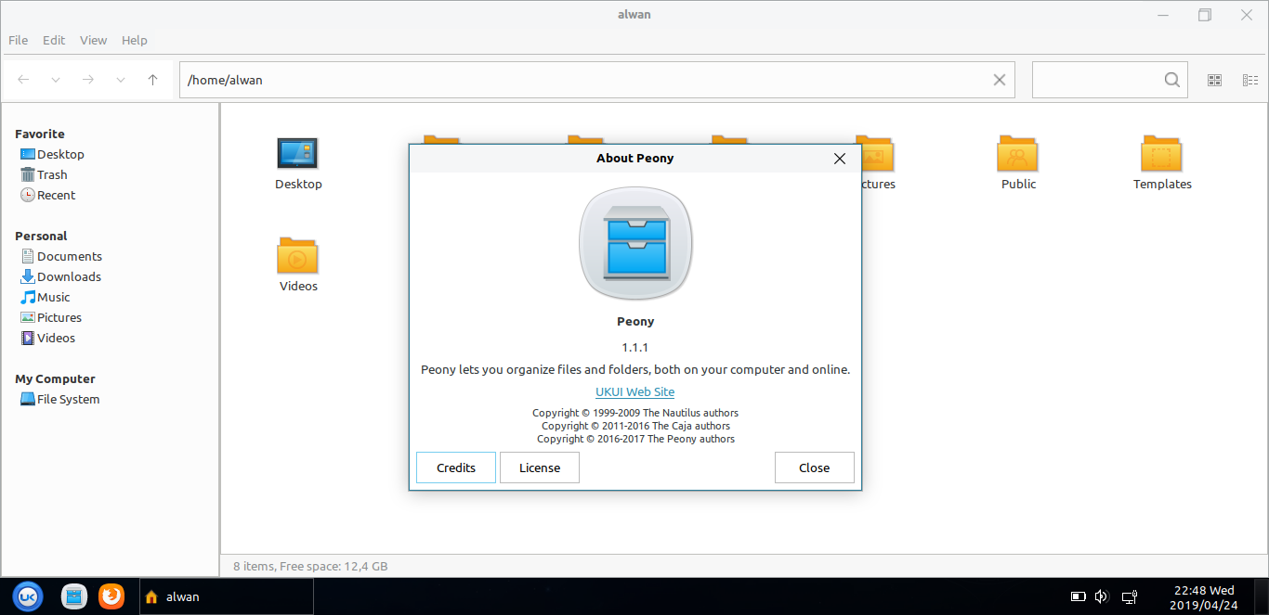Launch Peony file manager from taskbar
1269x615 pixels.
[x=74, y=596]
